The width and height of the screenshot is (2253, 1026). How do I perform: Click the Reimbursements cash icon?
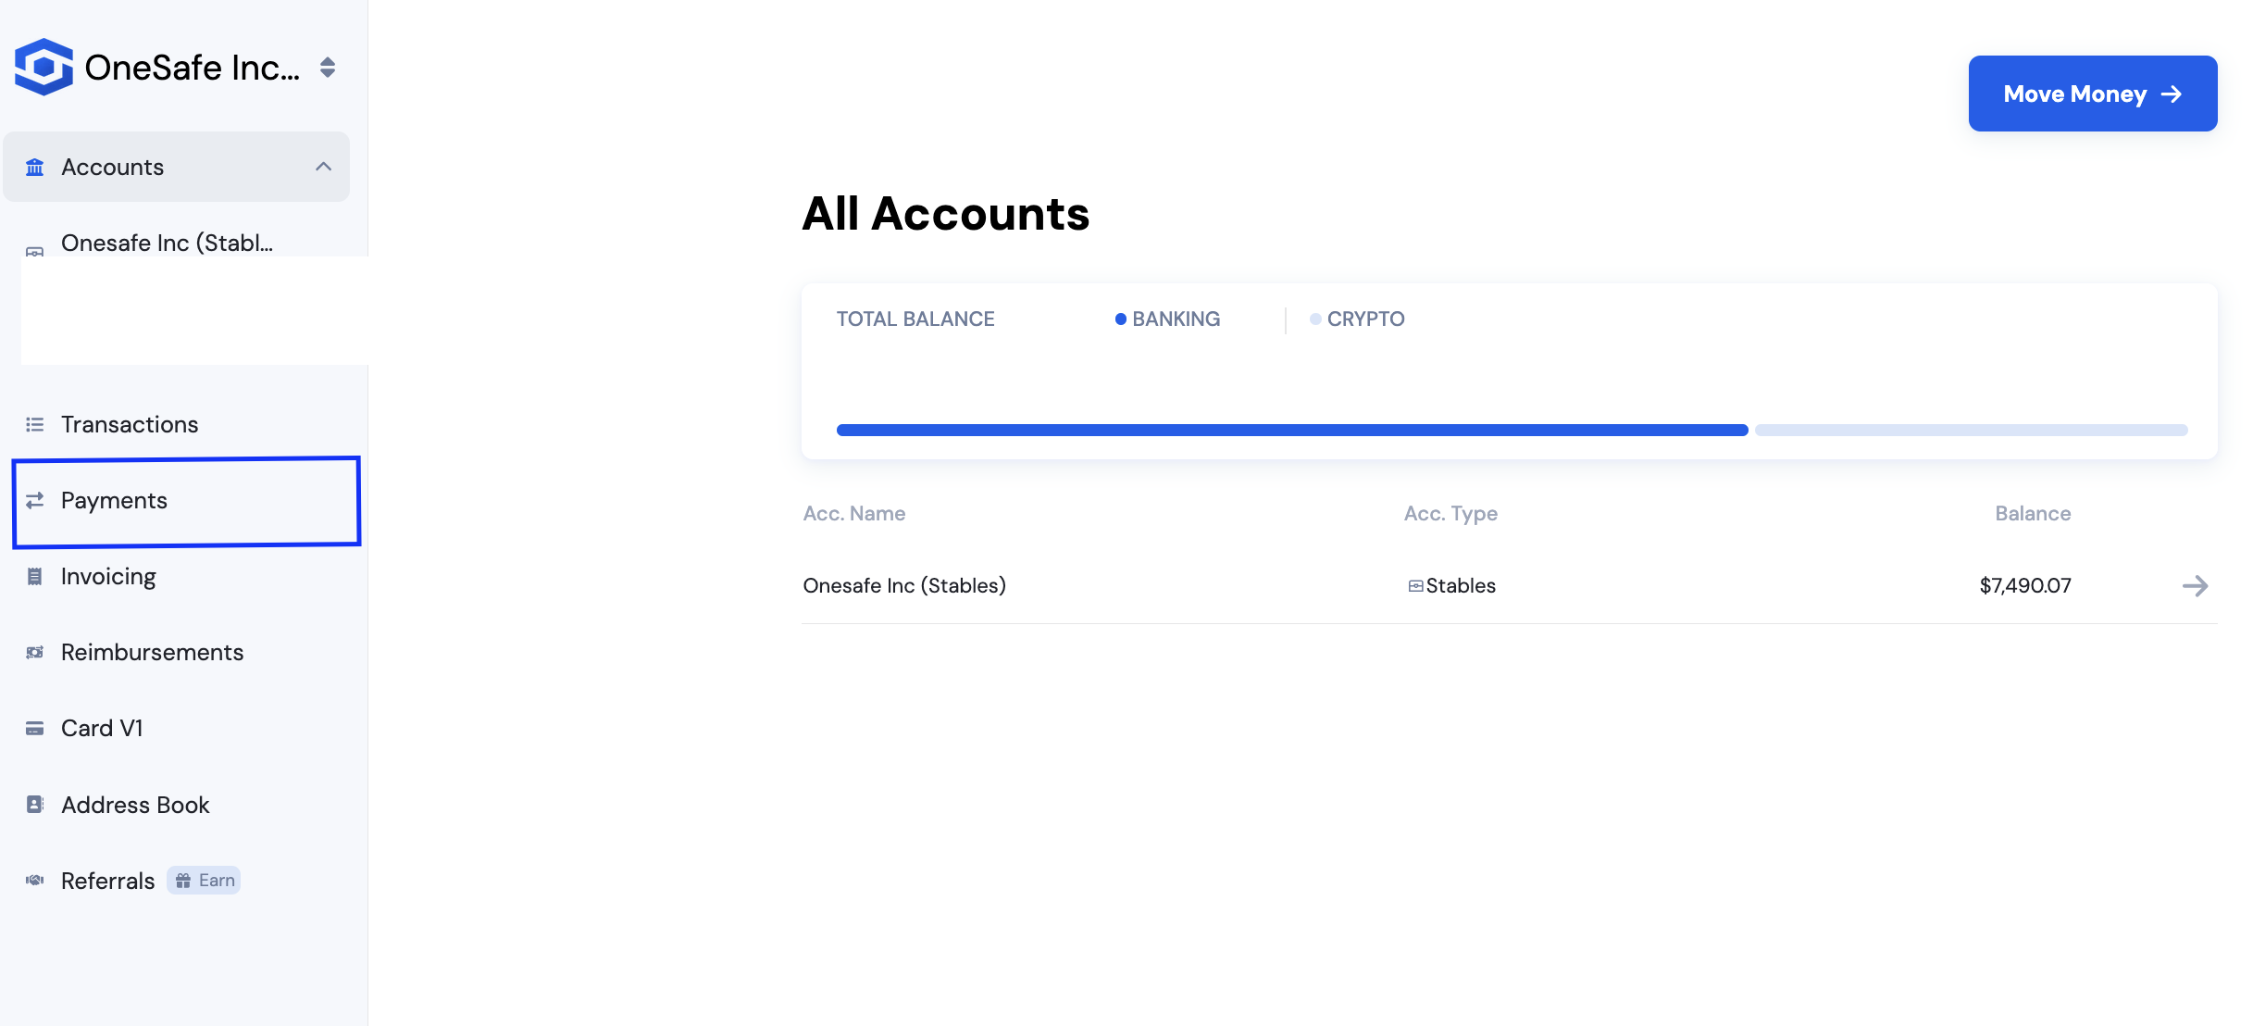[x=35, y=652]
